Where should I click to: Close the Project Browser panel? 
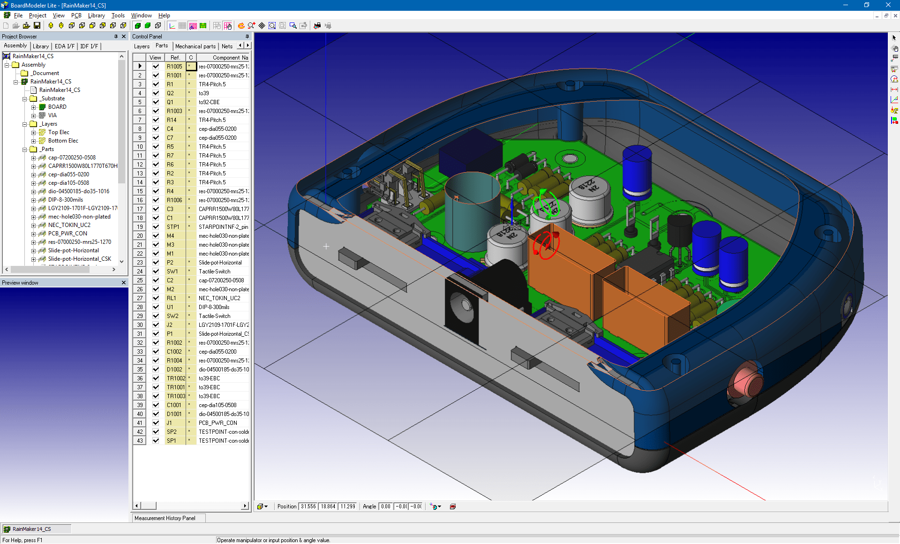124,36
